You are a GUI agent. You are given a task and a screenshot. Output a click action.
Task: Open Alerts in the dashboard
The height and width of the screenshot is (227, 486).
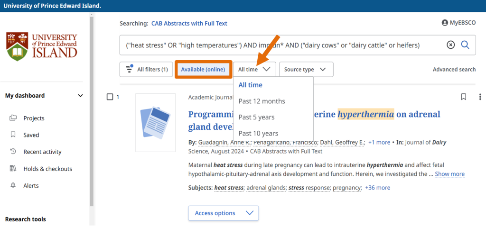[x=31, y=186]
